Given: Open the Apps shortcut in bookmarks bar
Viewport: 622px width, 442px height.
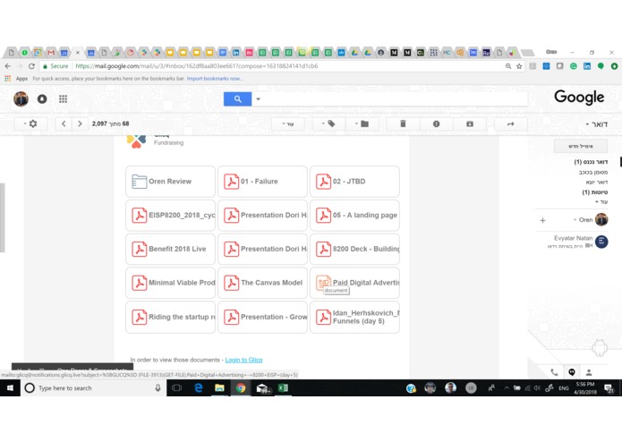Looking at the screenshot, I should click(x=16, y=79).
